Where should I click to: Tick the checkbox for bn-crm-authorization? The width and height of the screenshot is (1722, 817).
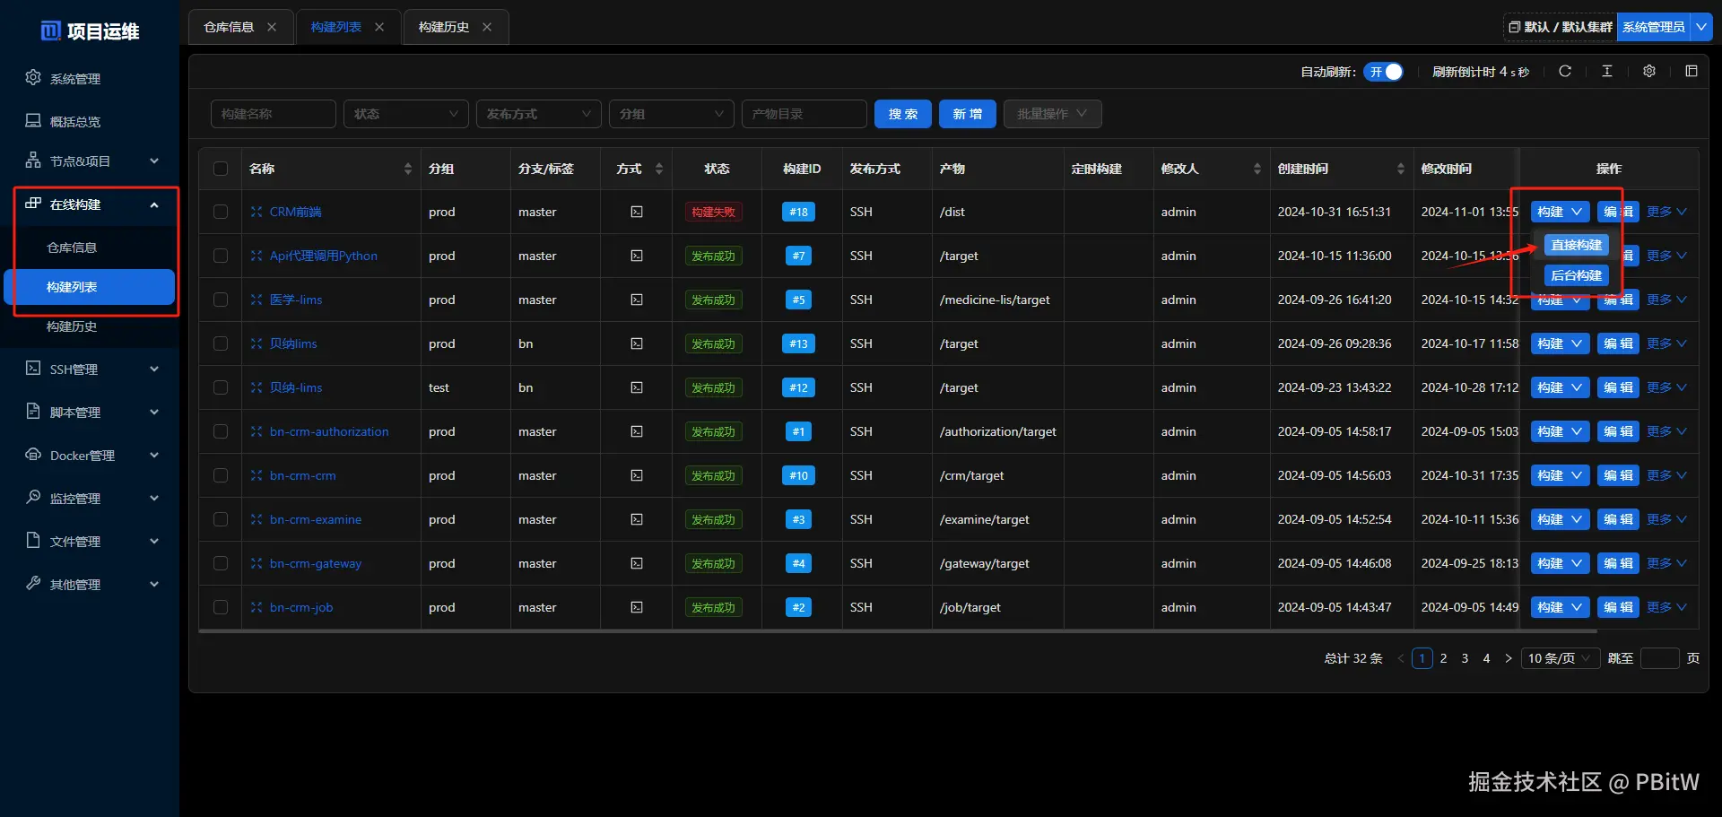point(221,431)
